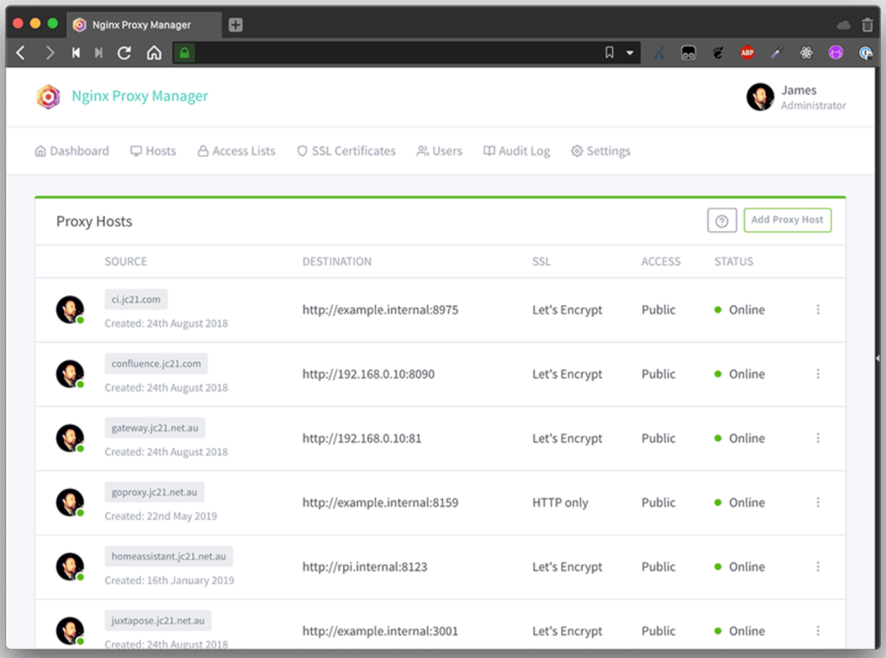Click the React devtools extension icon
This screenshot has height=658, width=886.
pyautogui.click(x=806, y=53)
